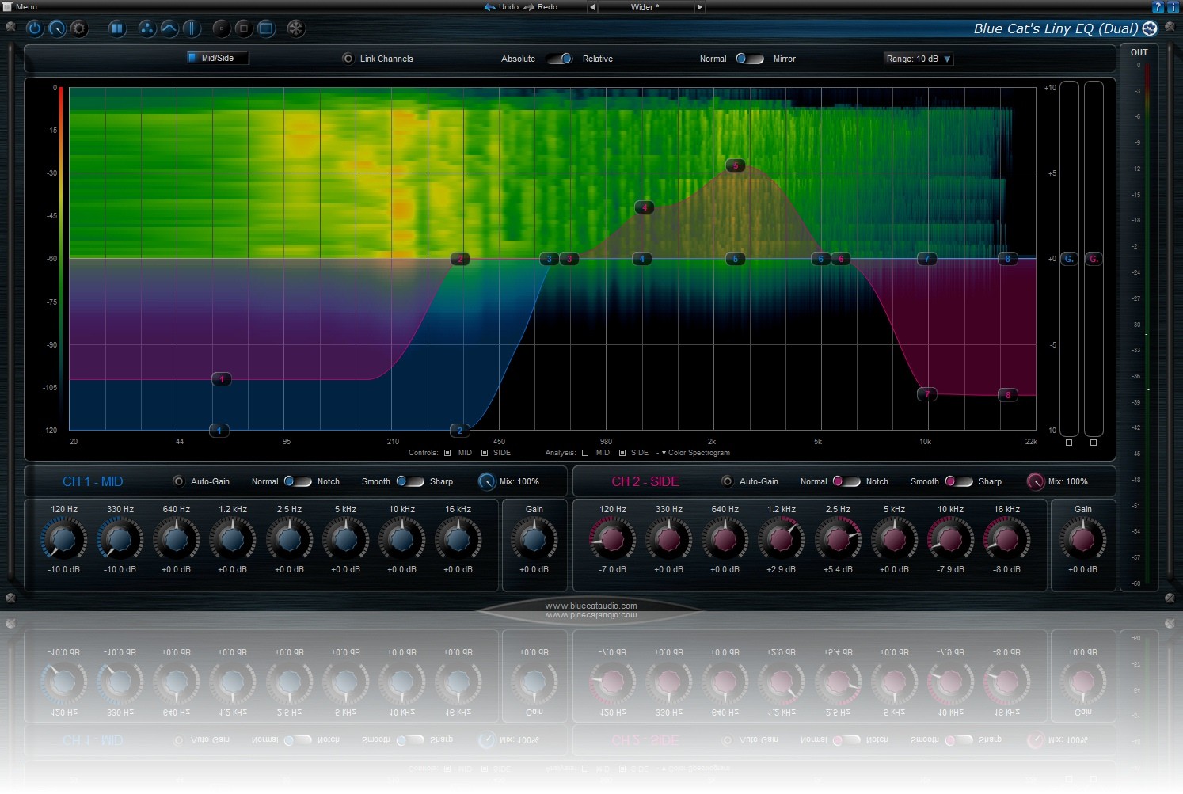1183x794 pixels.
Task: Click the two-bar pause-style toolbar icon
Action: click(116, 28)
